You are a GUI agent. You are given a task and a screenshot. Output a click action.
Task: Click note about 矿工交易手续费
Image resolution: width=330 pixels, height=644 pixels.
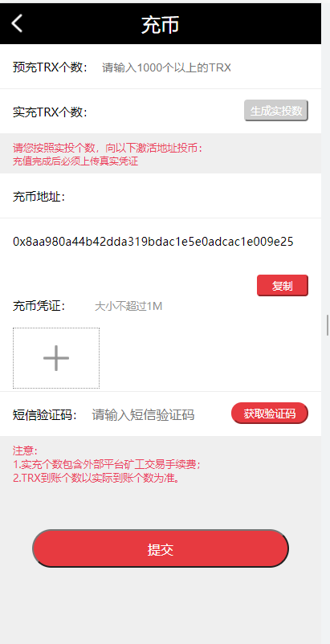pyautogui.click(x=107, y=464)
